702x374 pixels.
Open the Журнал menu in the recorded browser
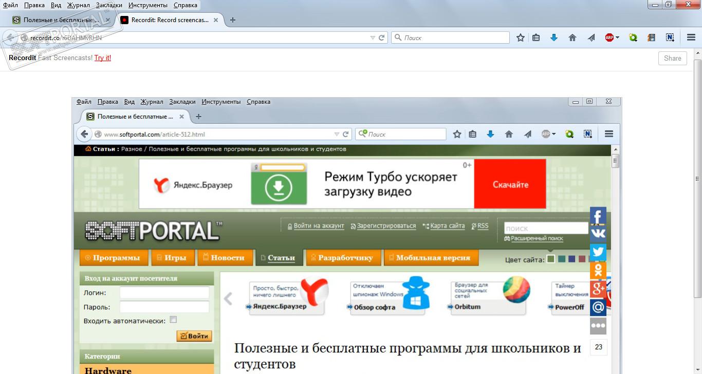[x=152, y=102]
